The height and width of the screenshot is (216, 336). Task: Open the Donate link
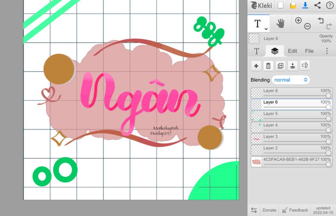(x=269, y=210)
